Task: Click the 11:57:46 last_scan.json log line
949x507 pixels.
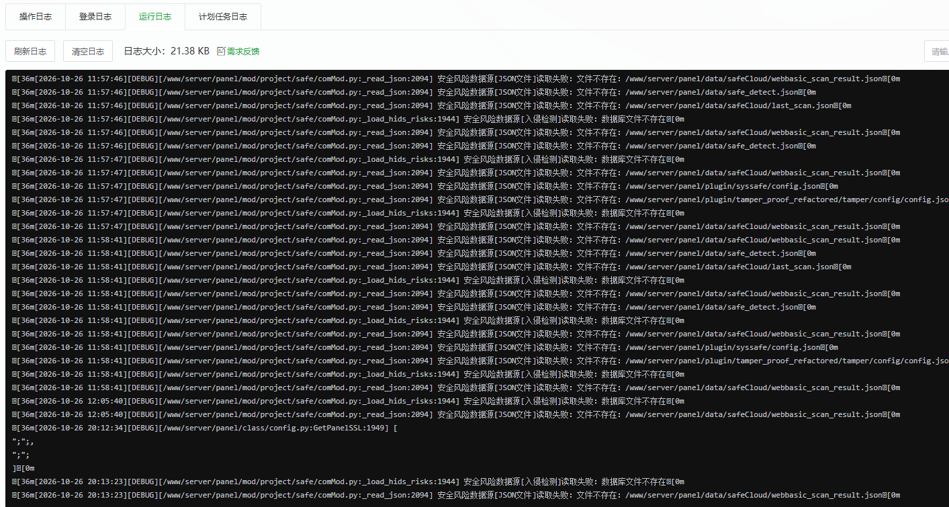Action: (x=432, y=105)
